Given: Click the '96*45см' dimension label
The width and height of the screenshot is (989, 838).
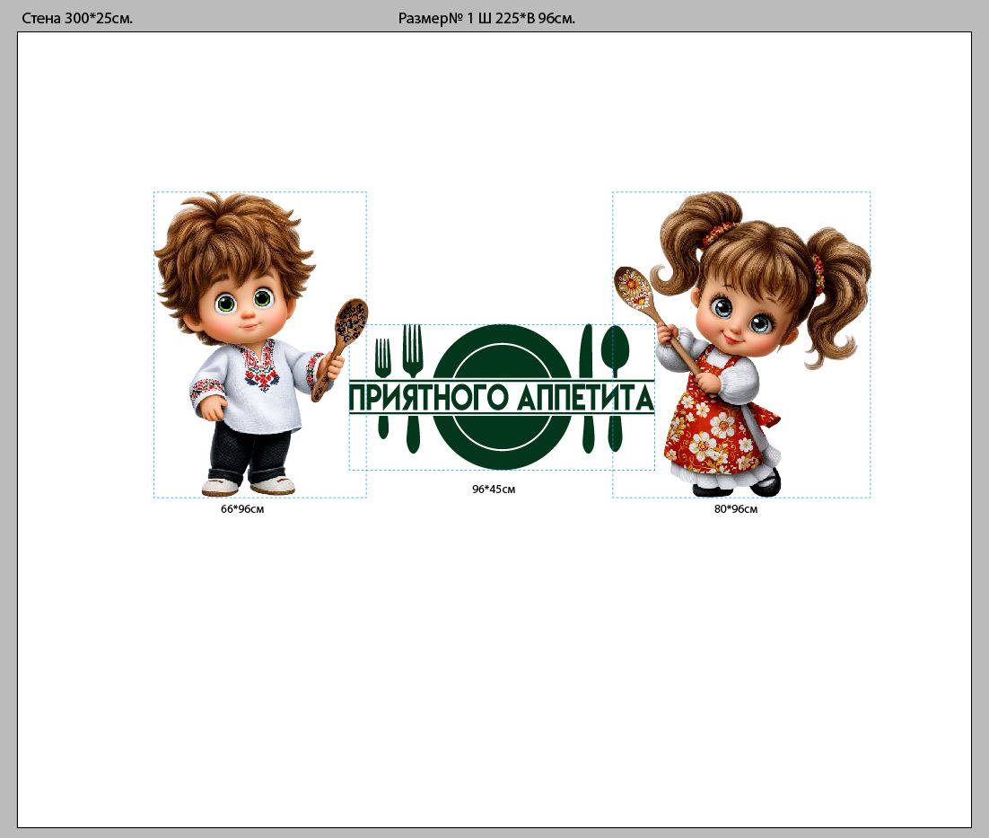Looking at the screenshot, I should click(494, 490).
